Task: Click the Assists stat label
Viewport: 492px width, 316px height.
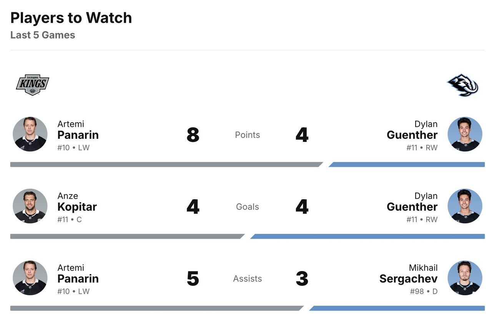Action: pyautogui.click(x=248, y=279)
